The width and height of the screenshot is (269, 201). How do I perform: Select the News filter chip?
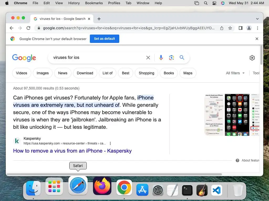[63, 73]
